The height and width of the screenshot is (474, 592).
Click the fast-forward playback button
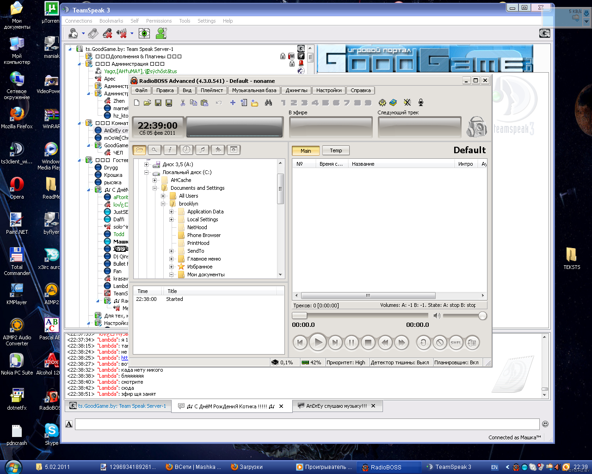click(401, 343)
